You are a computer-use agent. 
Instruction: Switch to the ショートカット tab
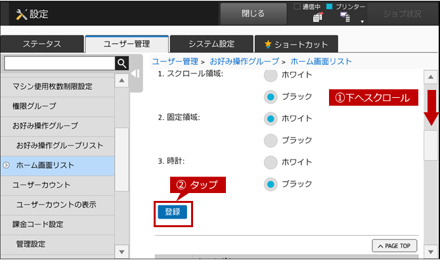(296, 44)
